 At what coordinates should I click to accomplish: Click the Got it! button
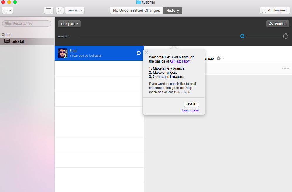191,104
